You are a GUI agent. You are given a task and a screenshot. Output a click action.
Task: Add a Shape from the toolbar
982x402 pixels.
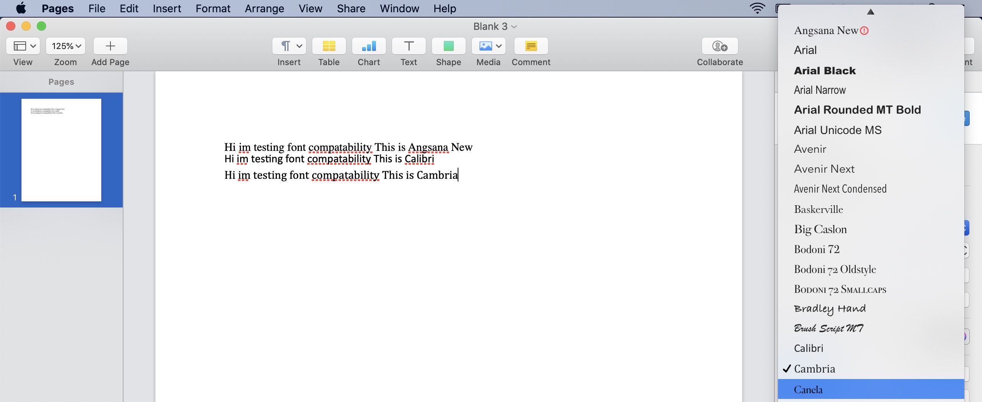click(x=449, y=46)
